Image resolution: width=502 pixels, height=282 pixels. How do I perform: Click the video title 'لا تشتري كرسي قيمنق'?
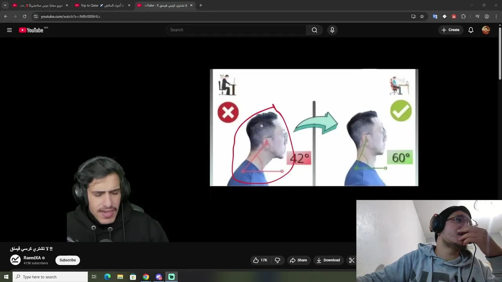(x=31, y=249)
